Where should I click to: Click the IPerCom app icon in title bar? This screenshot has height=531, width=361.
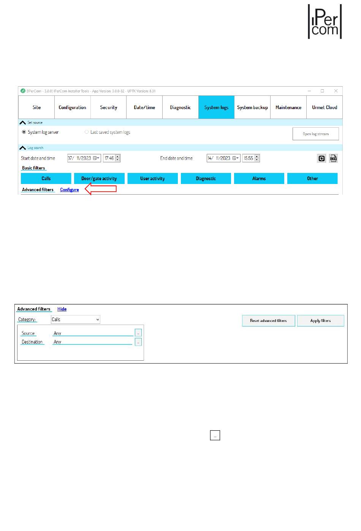click(23, 91)
